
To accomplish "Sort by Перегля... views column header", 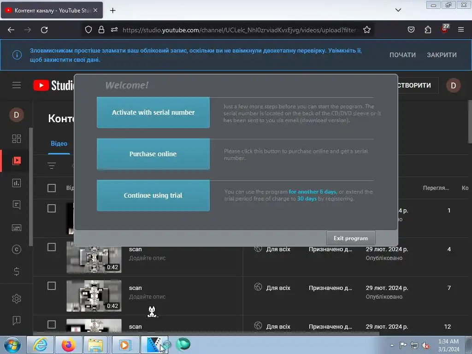I will pos(436,188).
